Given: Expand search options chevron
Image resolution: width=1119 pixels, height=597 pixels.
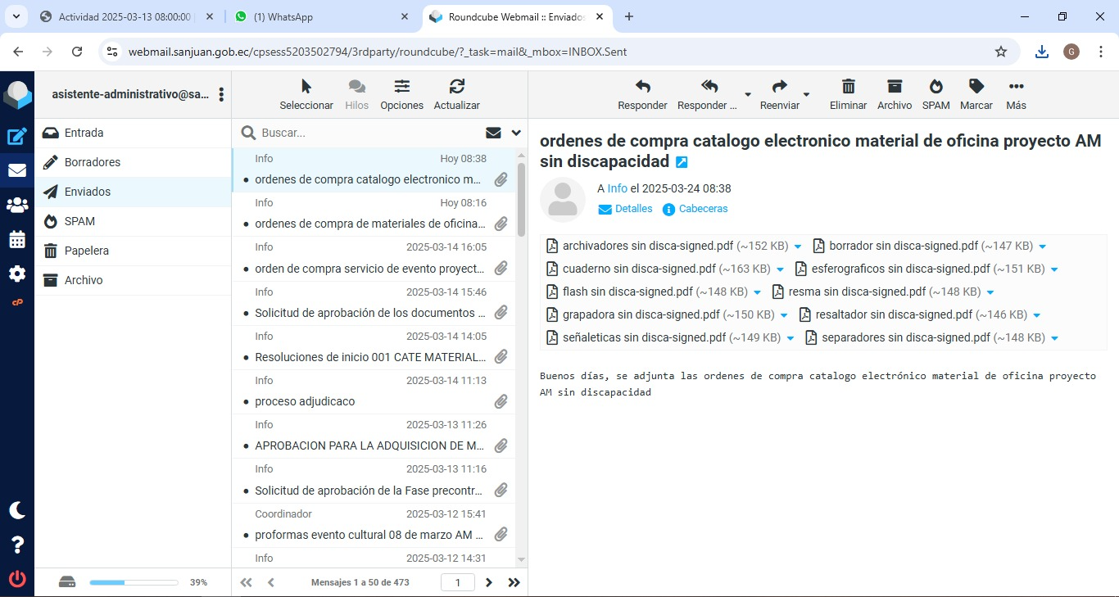Looking at the screenshot, I should [516, 133].
